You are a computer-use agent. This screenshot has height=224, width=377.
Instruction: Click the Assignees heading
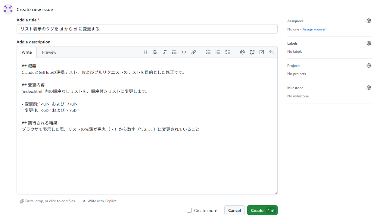(295, 21)
